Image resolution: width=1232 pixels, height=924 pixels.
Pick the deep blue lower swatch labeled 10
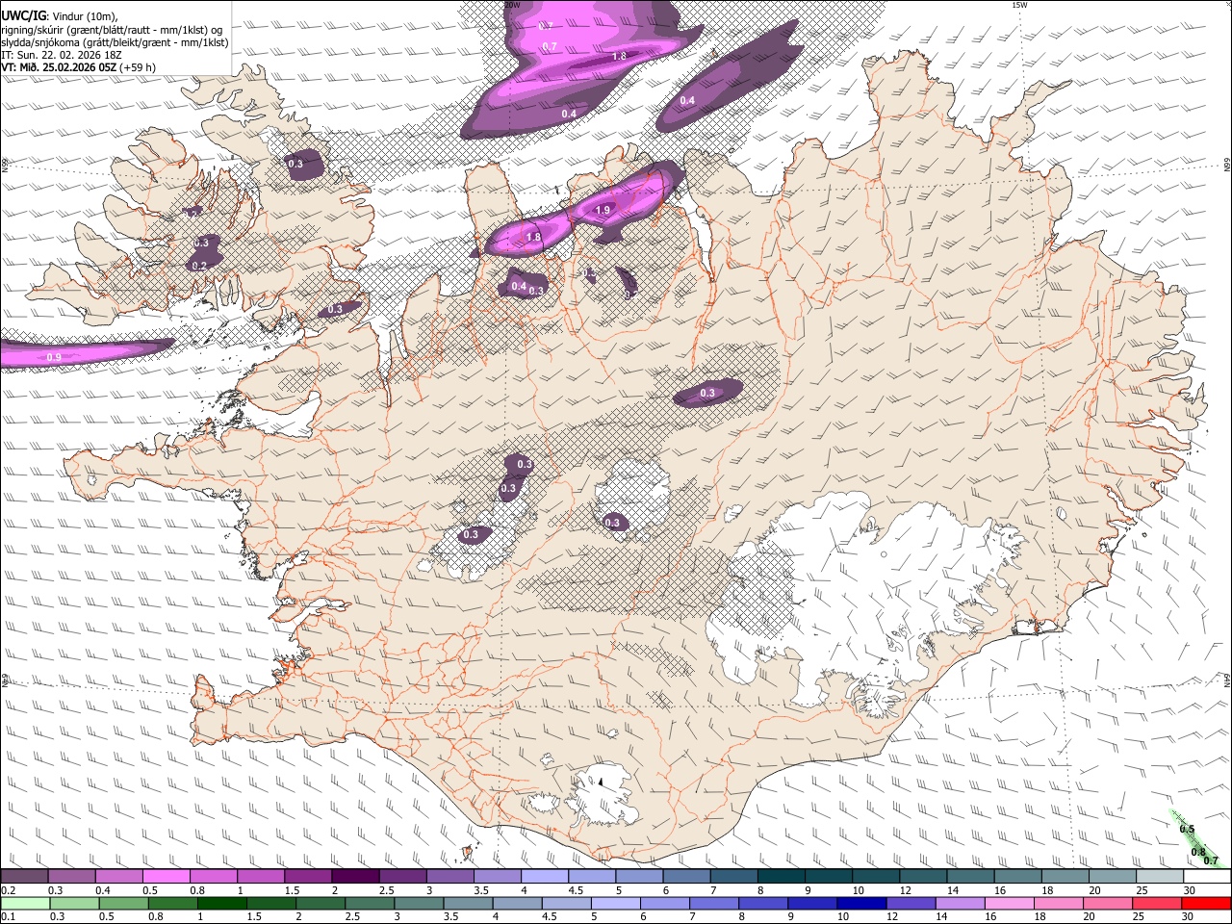(860, 904)
